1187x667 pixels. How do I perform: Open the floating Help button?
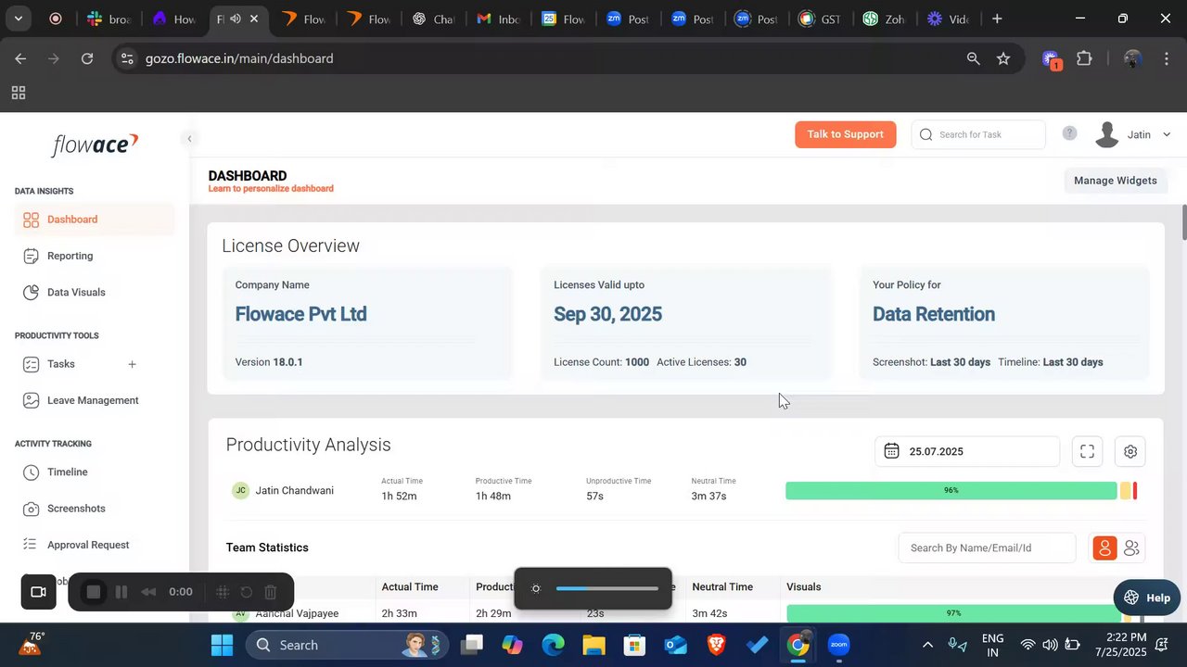pyautogui.click(x=1146, y=598)
